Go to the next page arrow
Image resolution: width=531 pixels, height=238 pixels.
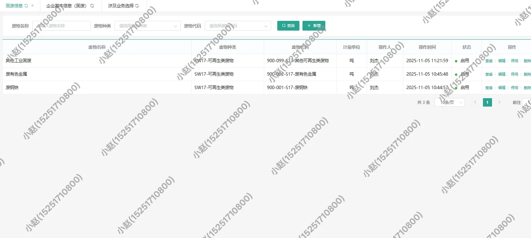(500, 103)
